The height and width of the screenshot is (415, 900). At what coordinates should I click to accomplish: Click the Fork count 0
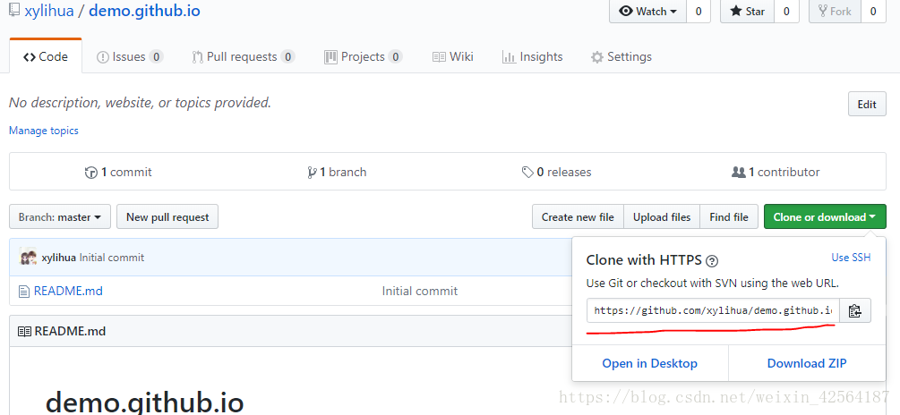coord(873,11)
